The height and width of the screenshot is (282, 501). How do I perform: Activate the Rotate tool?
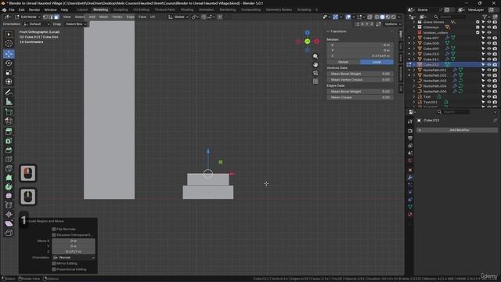click(9, 63)
